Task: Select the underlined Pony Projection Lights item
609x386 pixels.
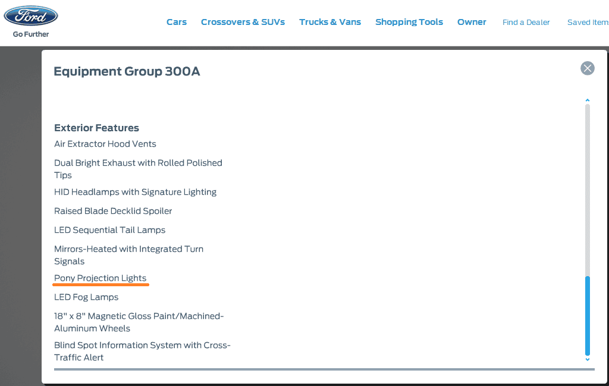Action: (x=100, y=278)
